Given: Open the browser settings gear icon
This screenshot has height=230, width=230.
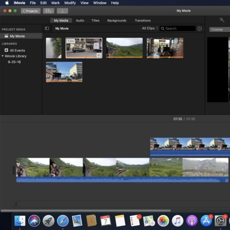Looking at the screenshot, I should (x=200, y=28).
